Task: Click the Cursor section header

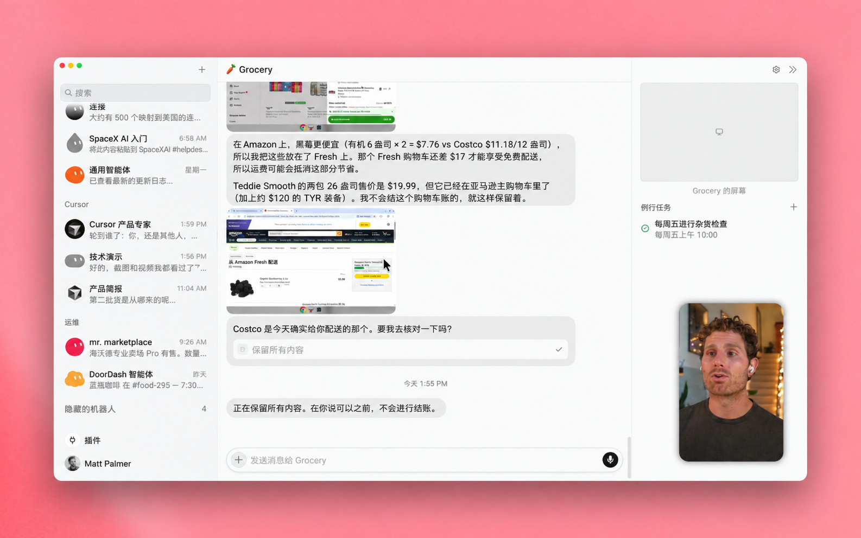Action: coord(77,204)
